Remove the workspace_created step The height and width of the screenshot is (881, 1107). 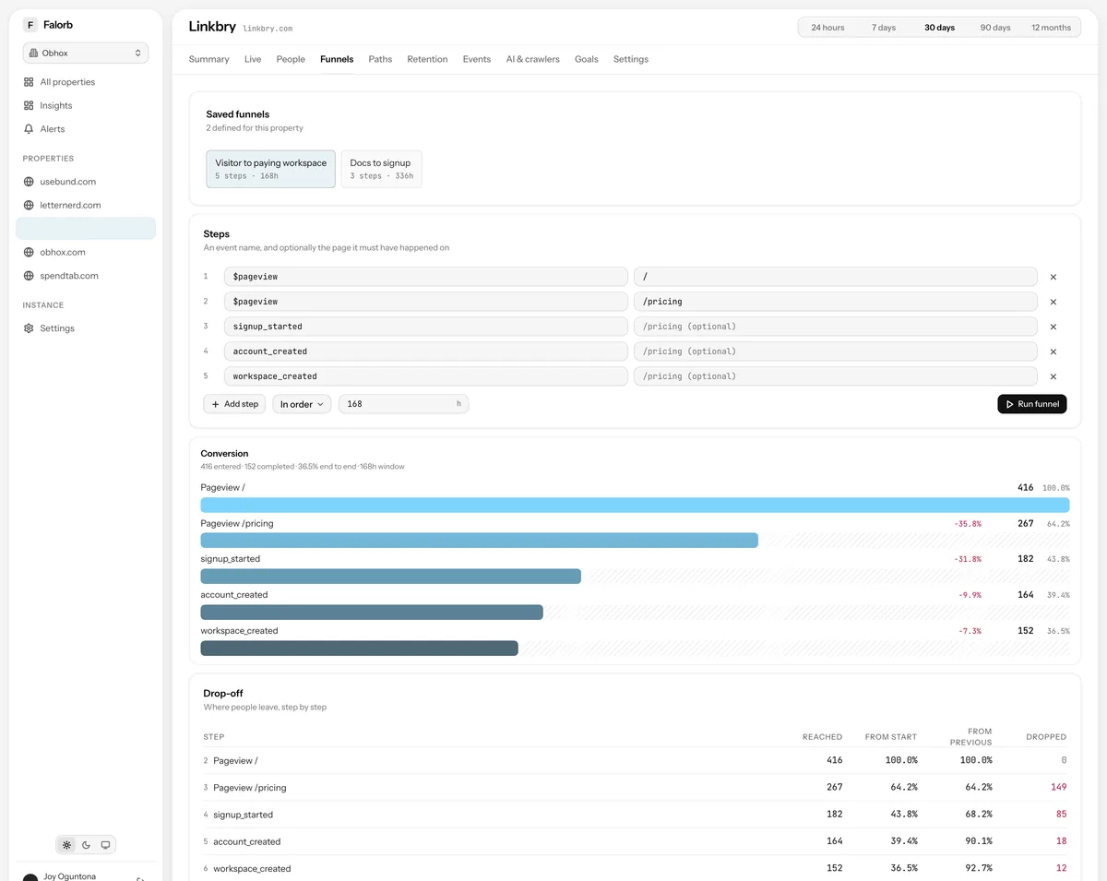click(1053, 376)
